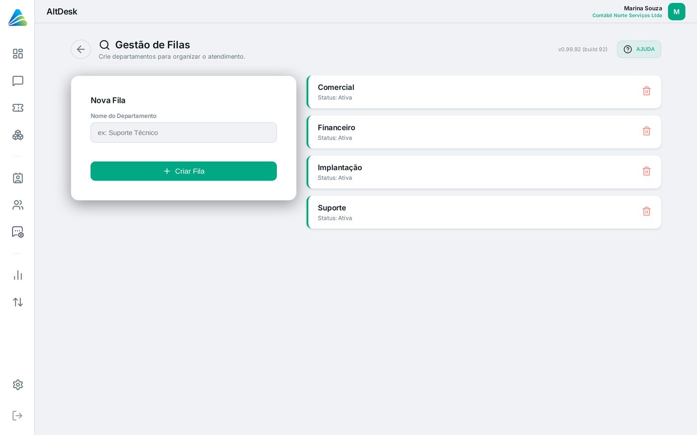Click the Gestão de Filas heading
The image size is (697, 435).
[153, 45]
